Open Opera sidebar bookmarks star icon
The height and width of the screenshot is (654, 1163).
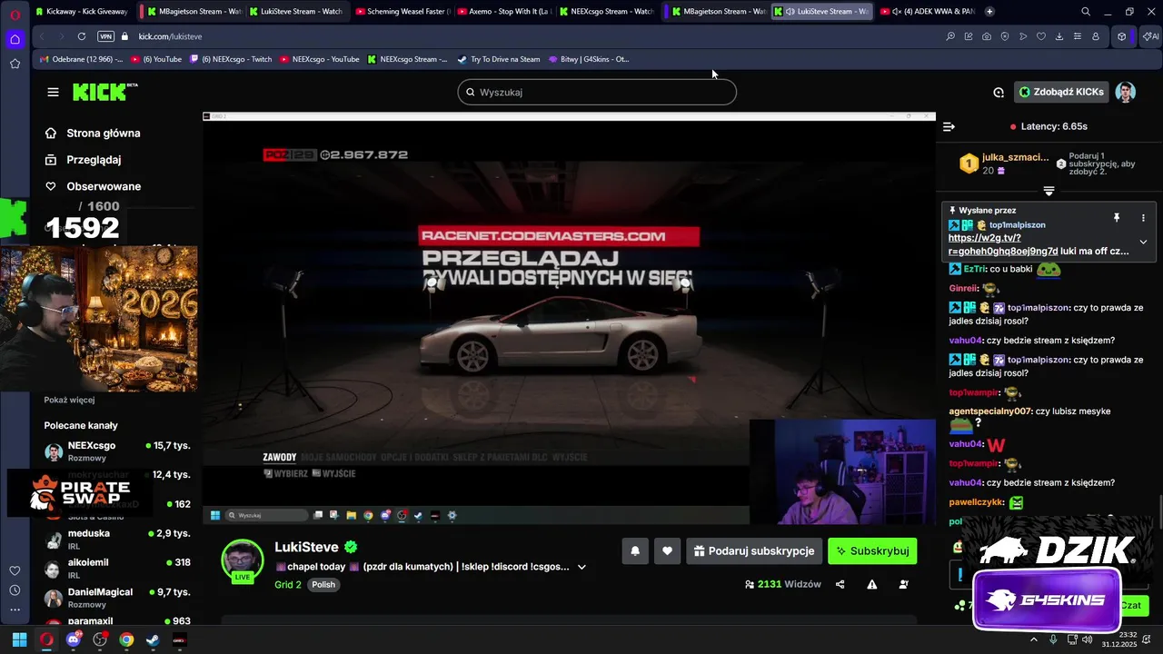pyautogui.click(x=15, y=64)
